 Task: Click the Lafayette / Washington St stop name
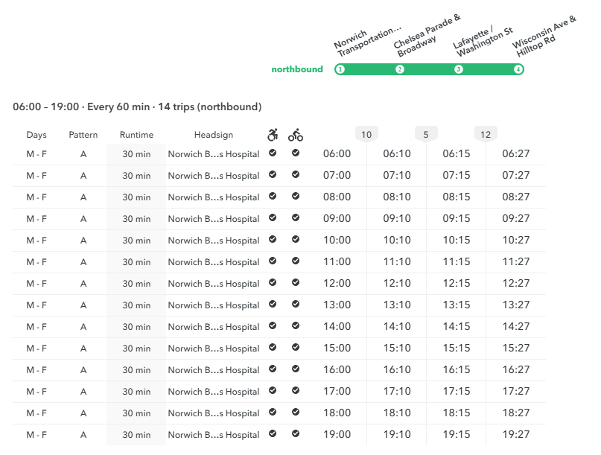(x=482, y=42)
